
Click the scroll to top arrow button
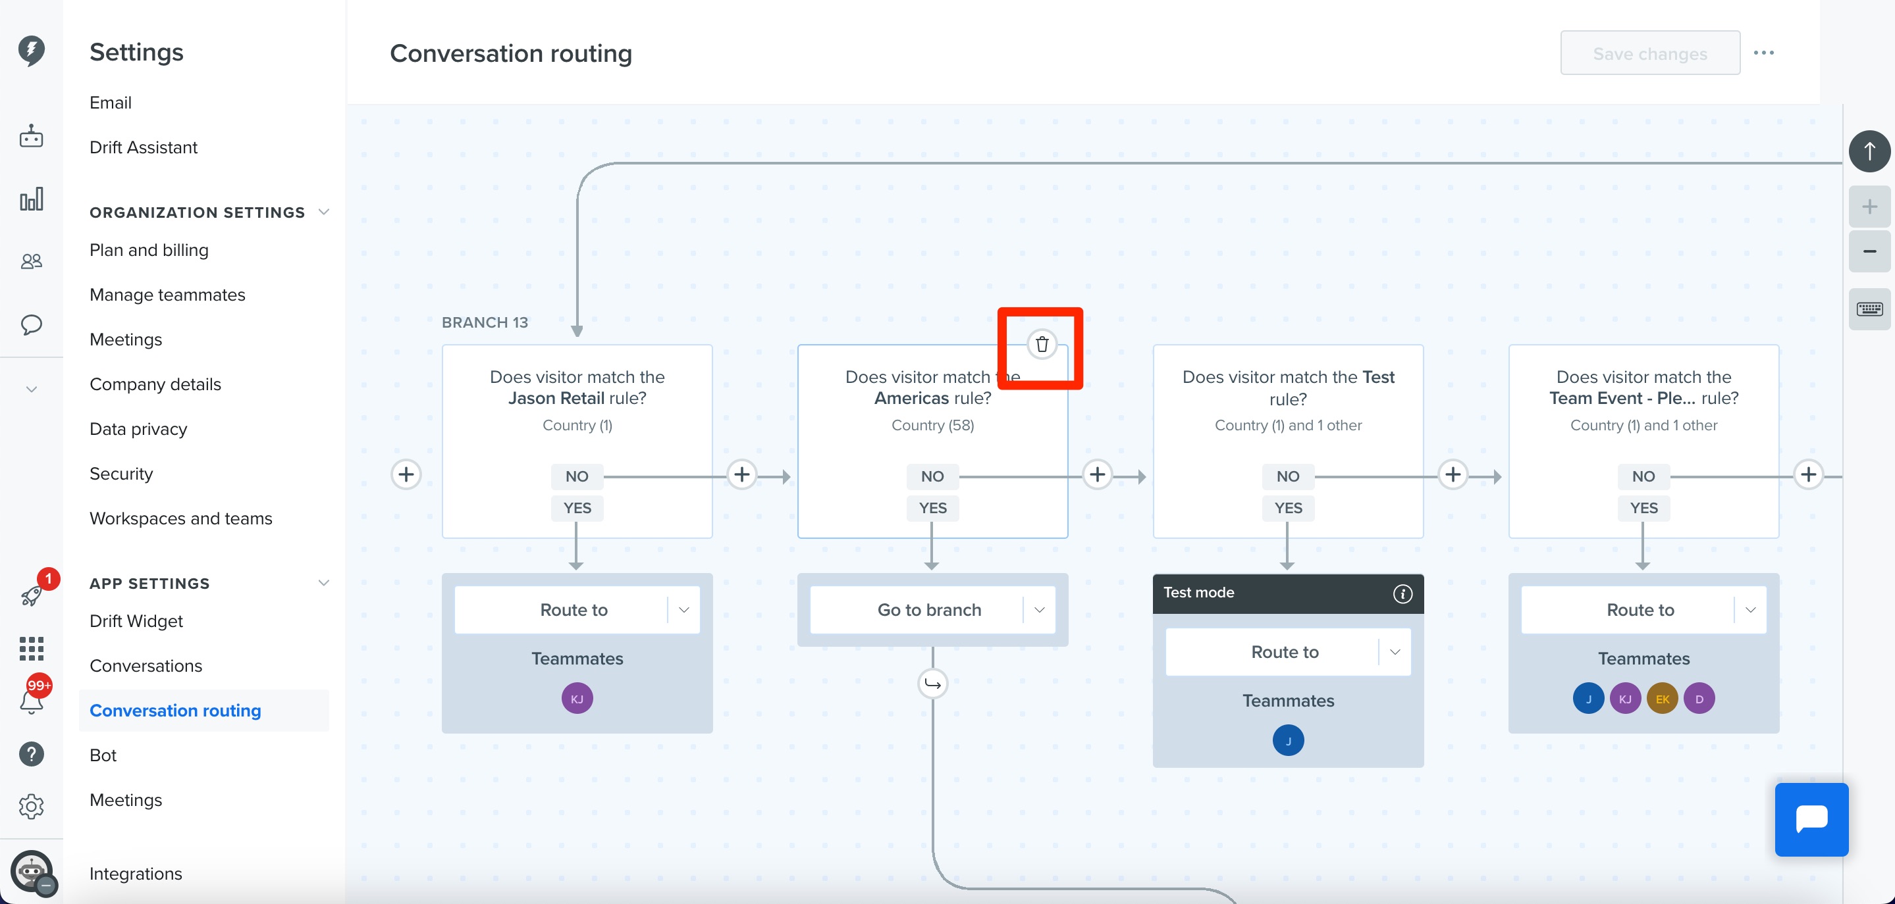point(1869,151)
